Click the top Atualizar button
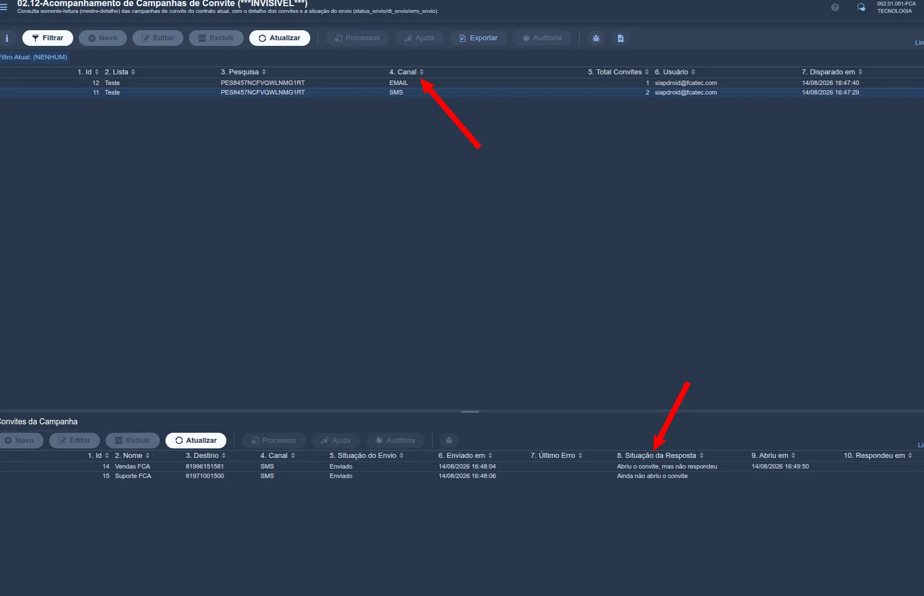This screenshot has width=924, height=596. point(279,38)
